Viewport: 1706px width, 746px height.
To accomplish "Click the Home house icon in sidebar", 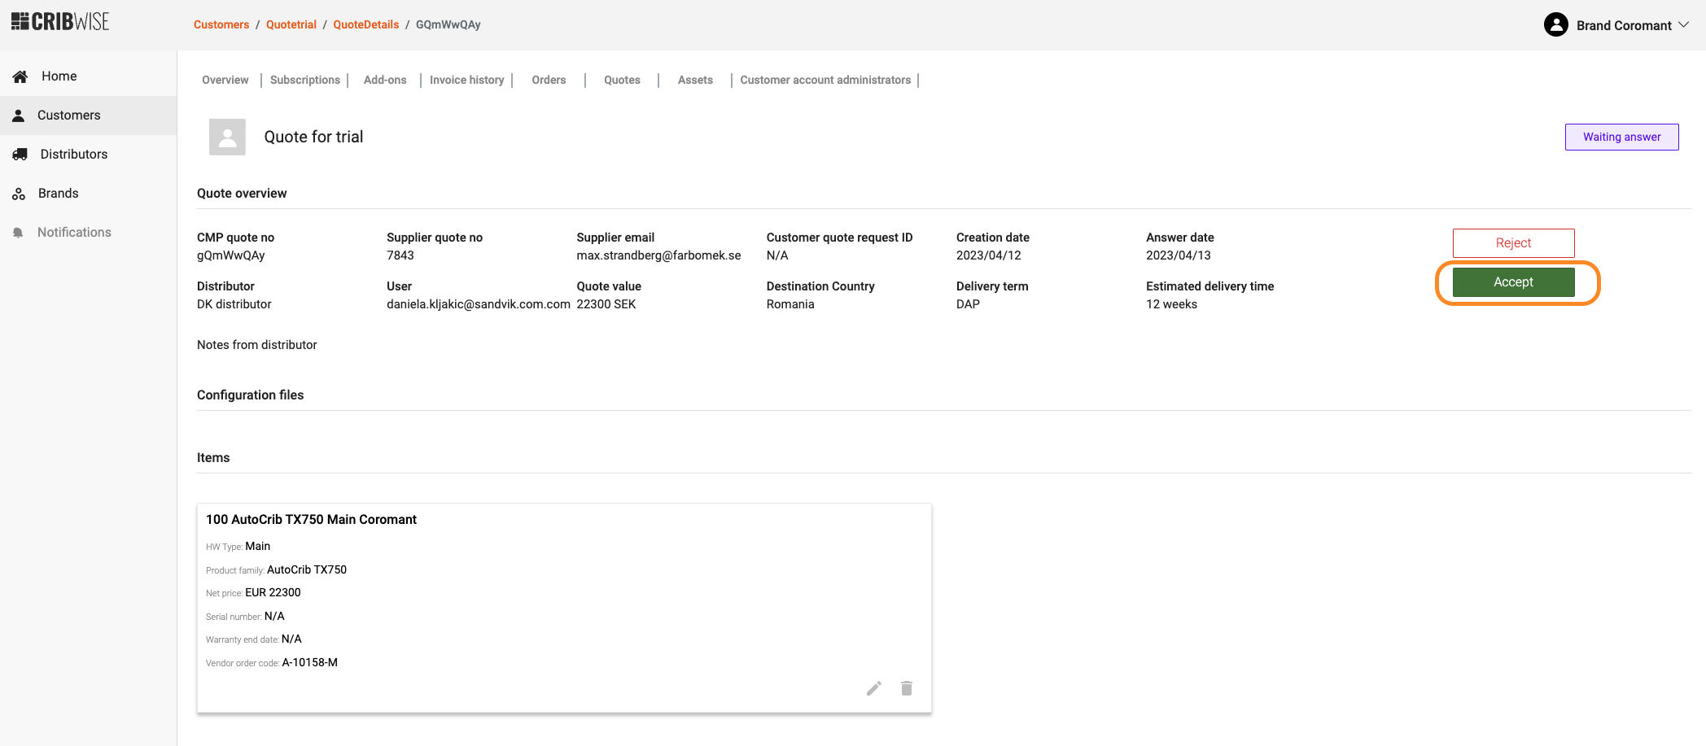I will point(20,76).
